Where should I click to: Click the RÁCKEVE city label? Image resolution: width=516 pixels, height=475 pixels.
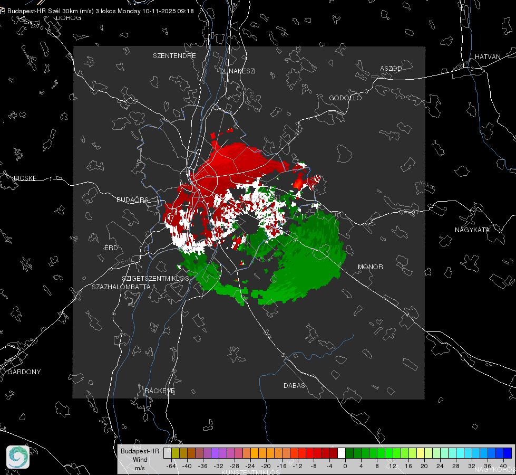point(160,391)
